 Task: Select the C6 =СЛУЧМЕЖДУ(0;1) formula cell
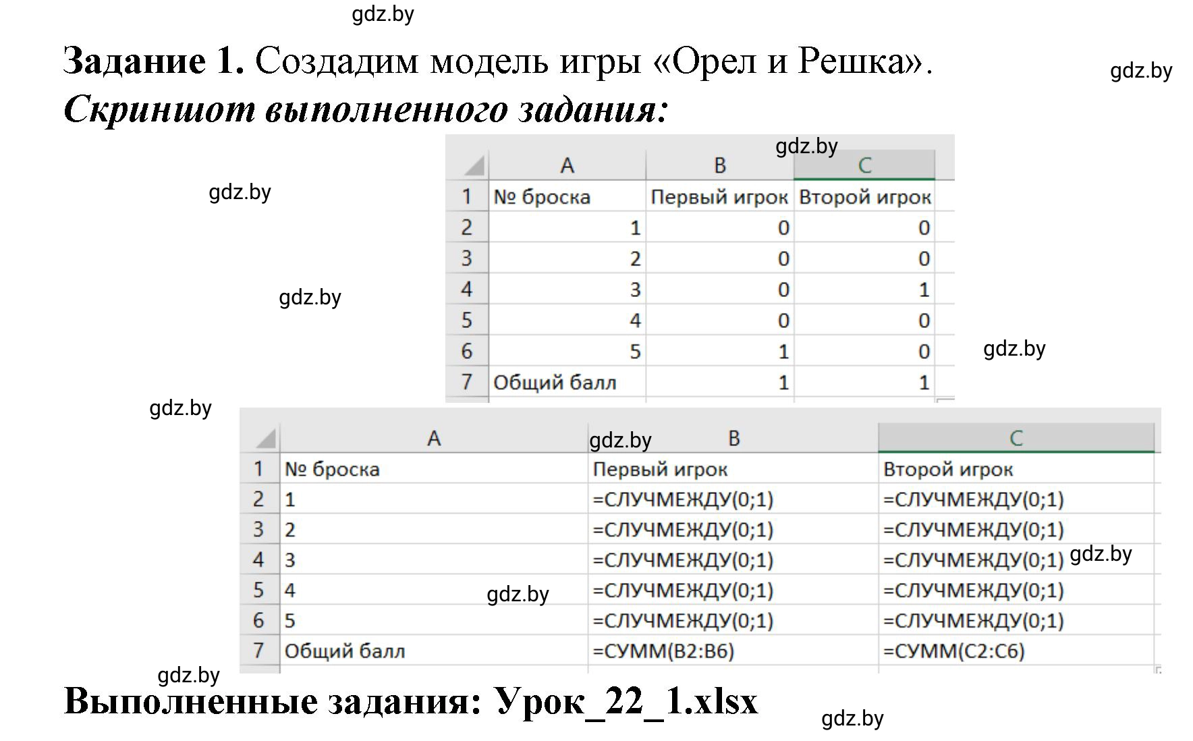1016,620
